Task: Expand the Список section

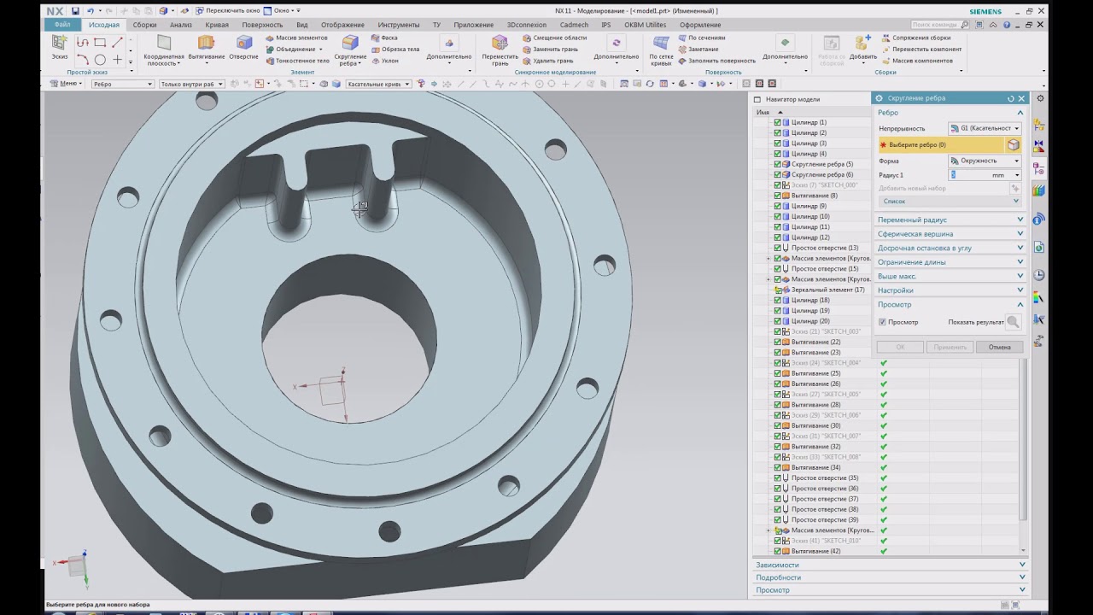Action: (949, 202)
